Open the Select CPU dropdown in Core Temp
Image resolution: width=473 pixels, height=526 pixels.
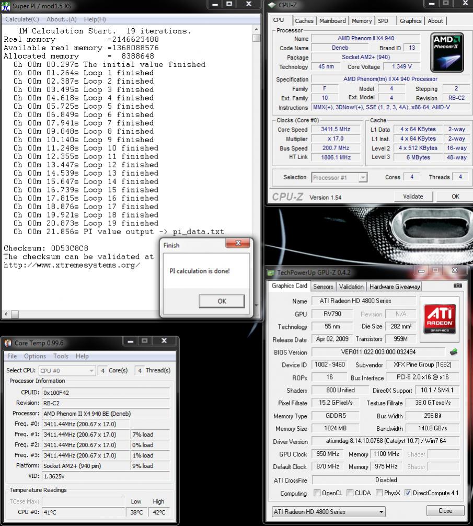tap(67, 371)
